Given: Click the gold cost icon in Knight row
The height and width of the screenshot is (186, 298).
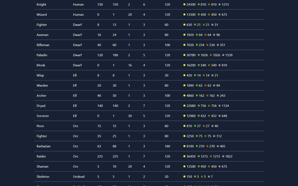Looking at the screenshot, I should pos(184,4).
